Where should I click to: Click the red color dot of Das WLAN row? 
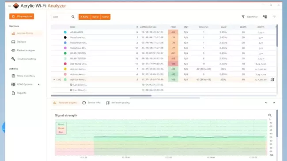click(x=65, y=64)
